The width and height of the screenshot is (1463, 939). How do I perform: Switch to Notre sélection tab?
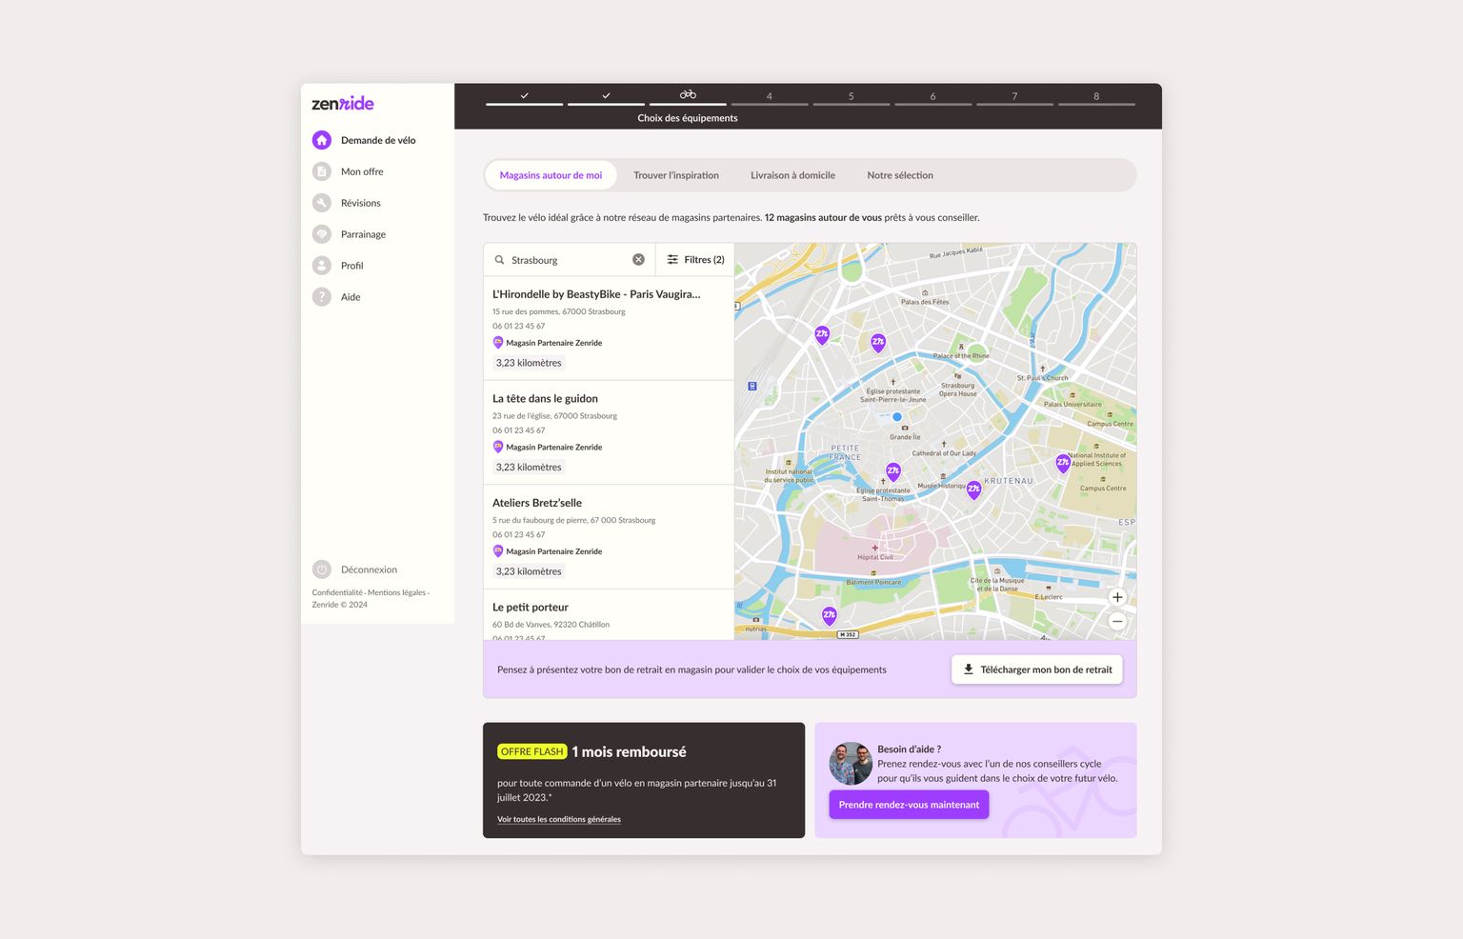(900, 175)
